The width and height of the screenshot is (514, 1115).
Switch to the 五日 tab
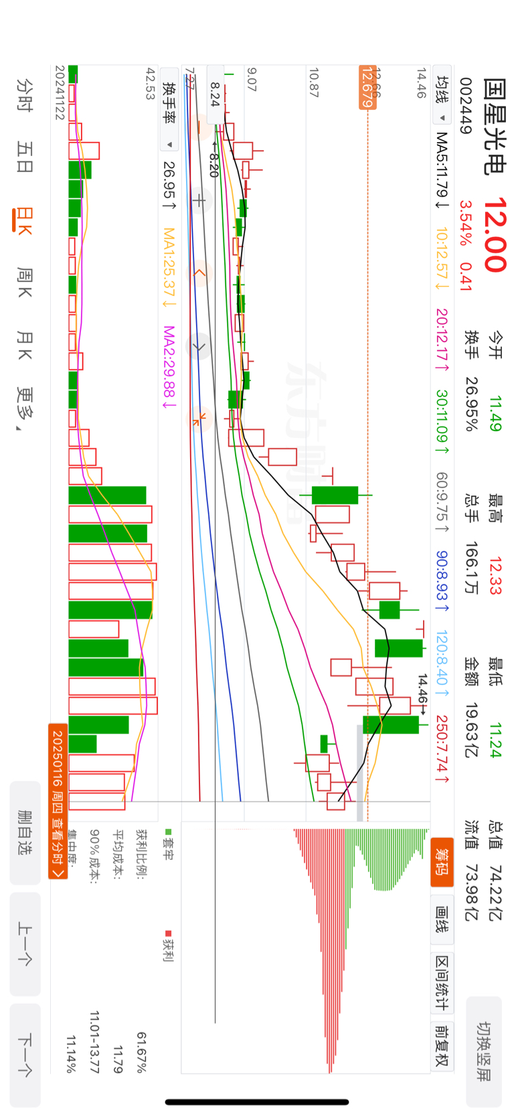click(x=24, y=157)
